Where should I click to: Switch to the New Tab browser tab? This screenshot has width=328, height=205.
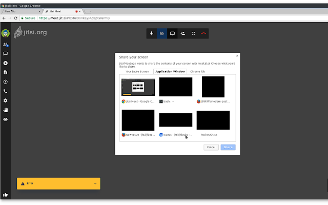[x=21, y=11]
